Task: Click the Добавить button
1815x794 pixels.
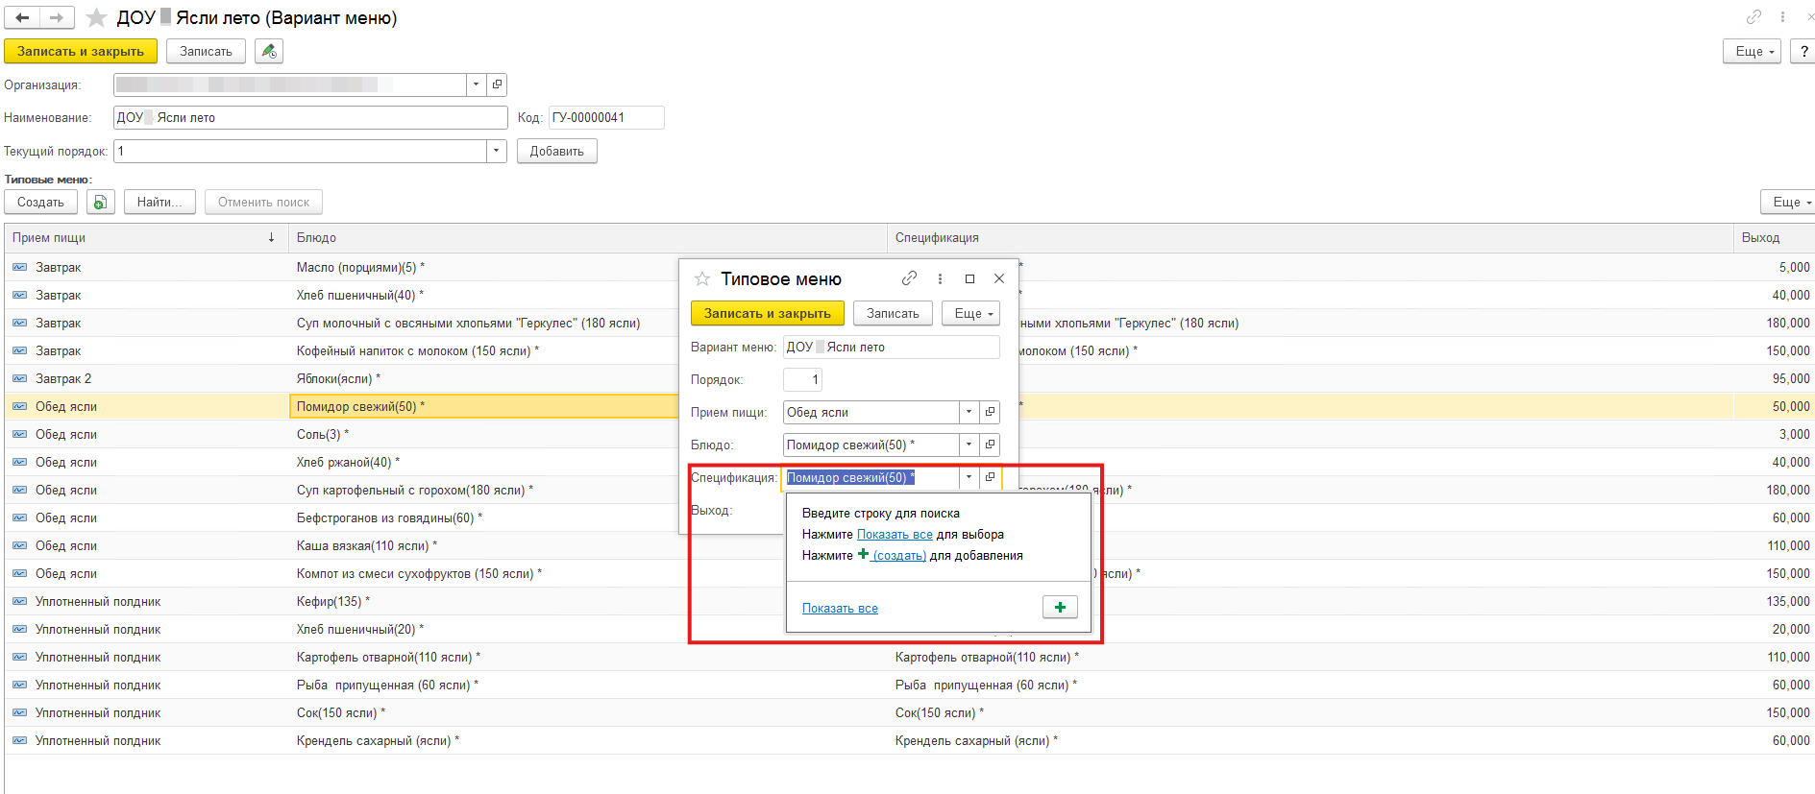Action: point(556,151)
